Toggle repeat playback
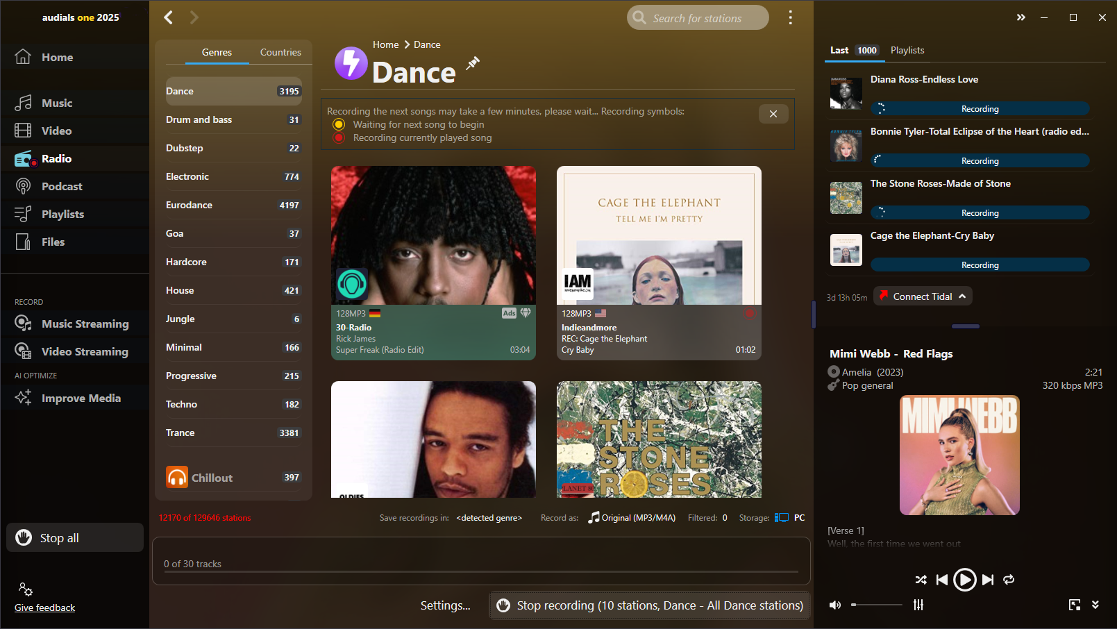Viewport: 1117px width, 629px height. click(1009, 580)
